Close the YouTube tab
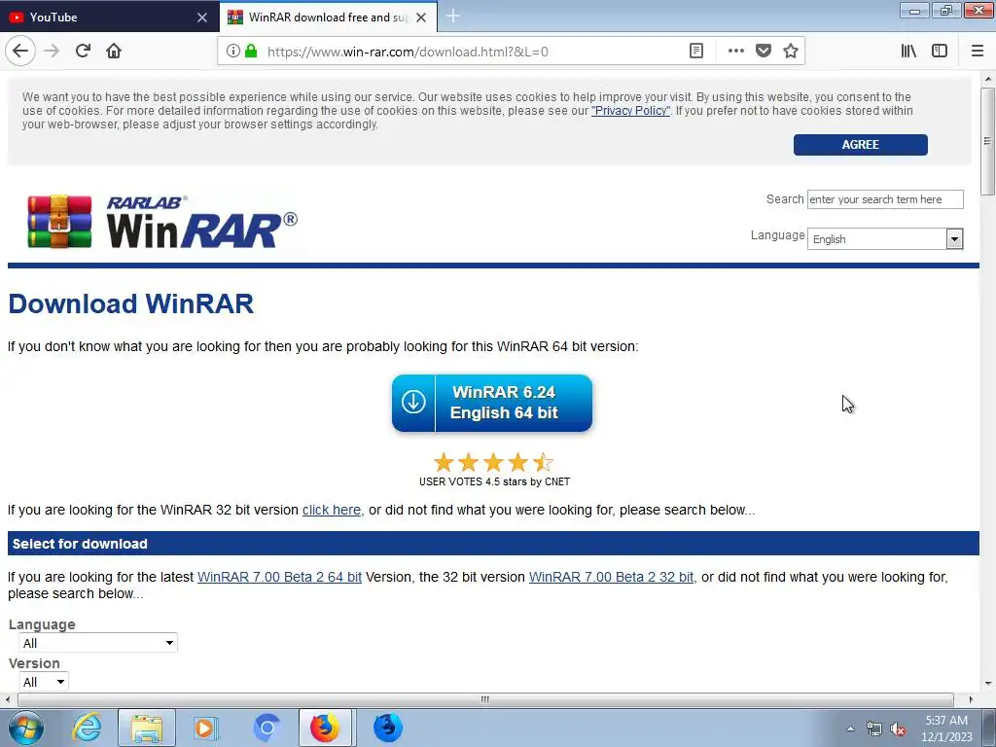Screen dimensions: 996x747 coord(202,18)
